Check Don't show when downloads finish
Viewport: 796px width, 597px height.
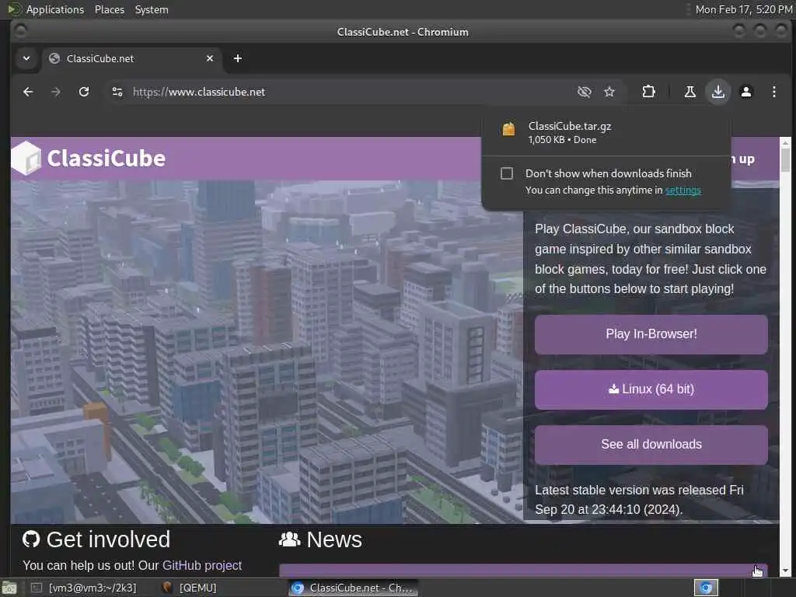click(x=507, y=173)
